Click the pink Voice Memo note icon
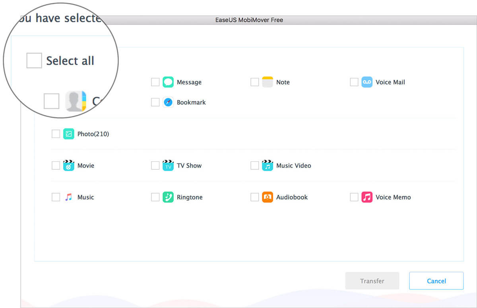The height and width of the screenshot is (308, 477). (x=367, y=197)
